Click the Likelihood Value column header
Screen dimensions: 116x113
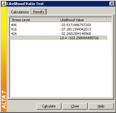tap(83, 20)
